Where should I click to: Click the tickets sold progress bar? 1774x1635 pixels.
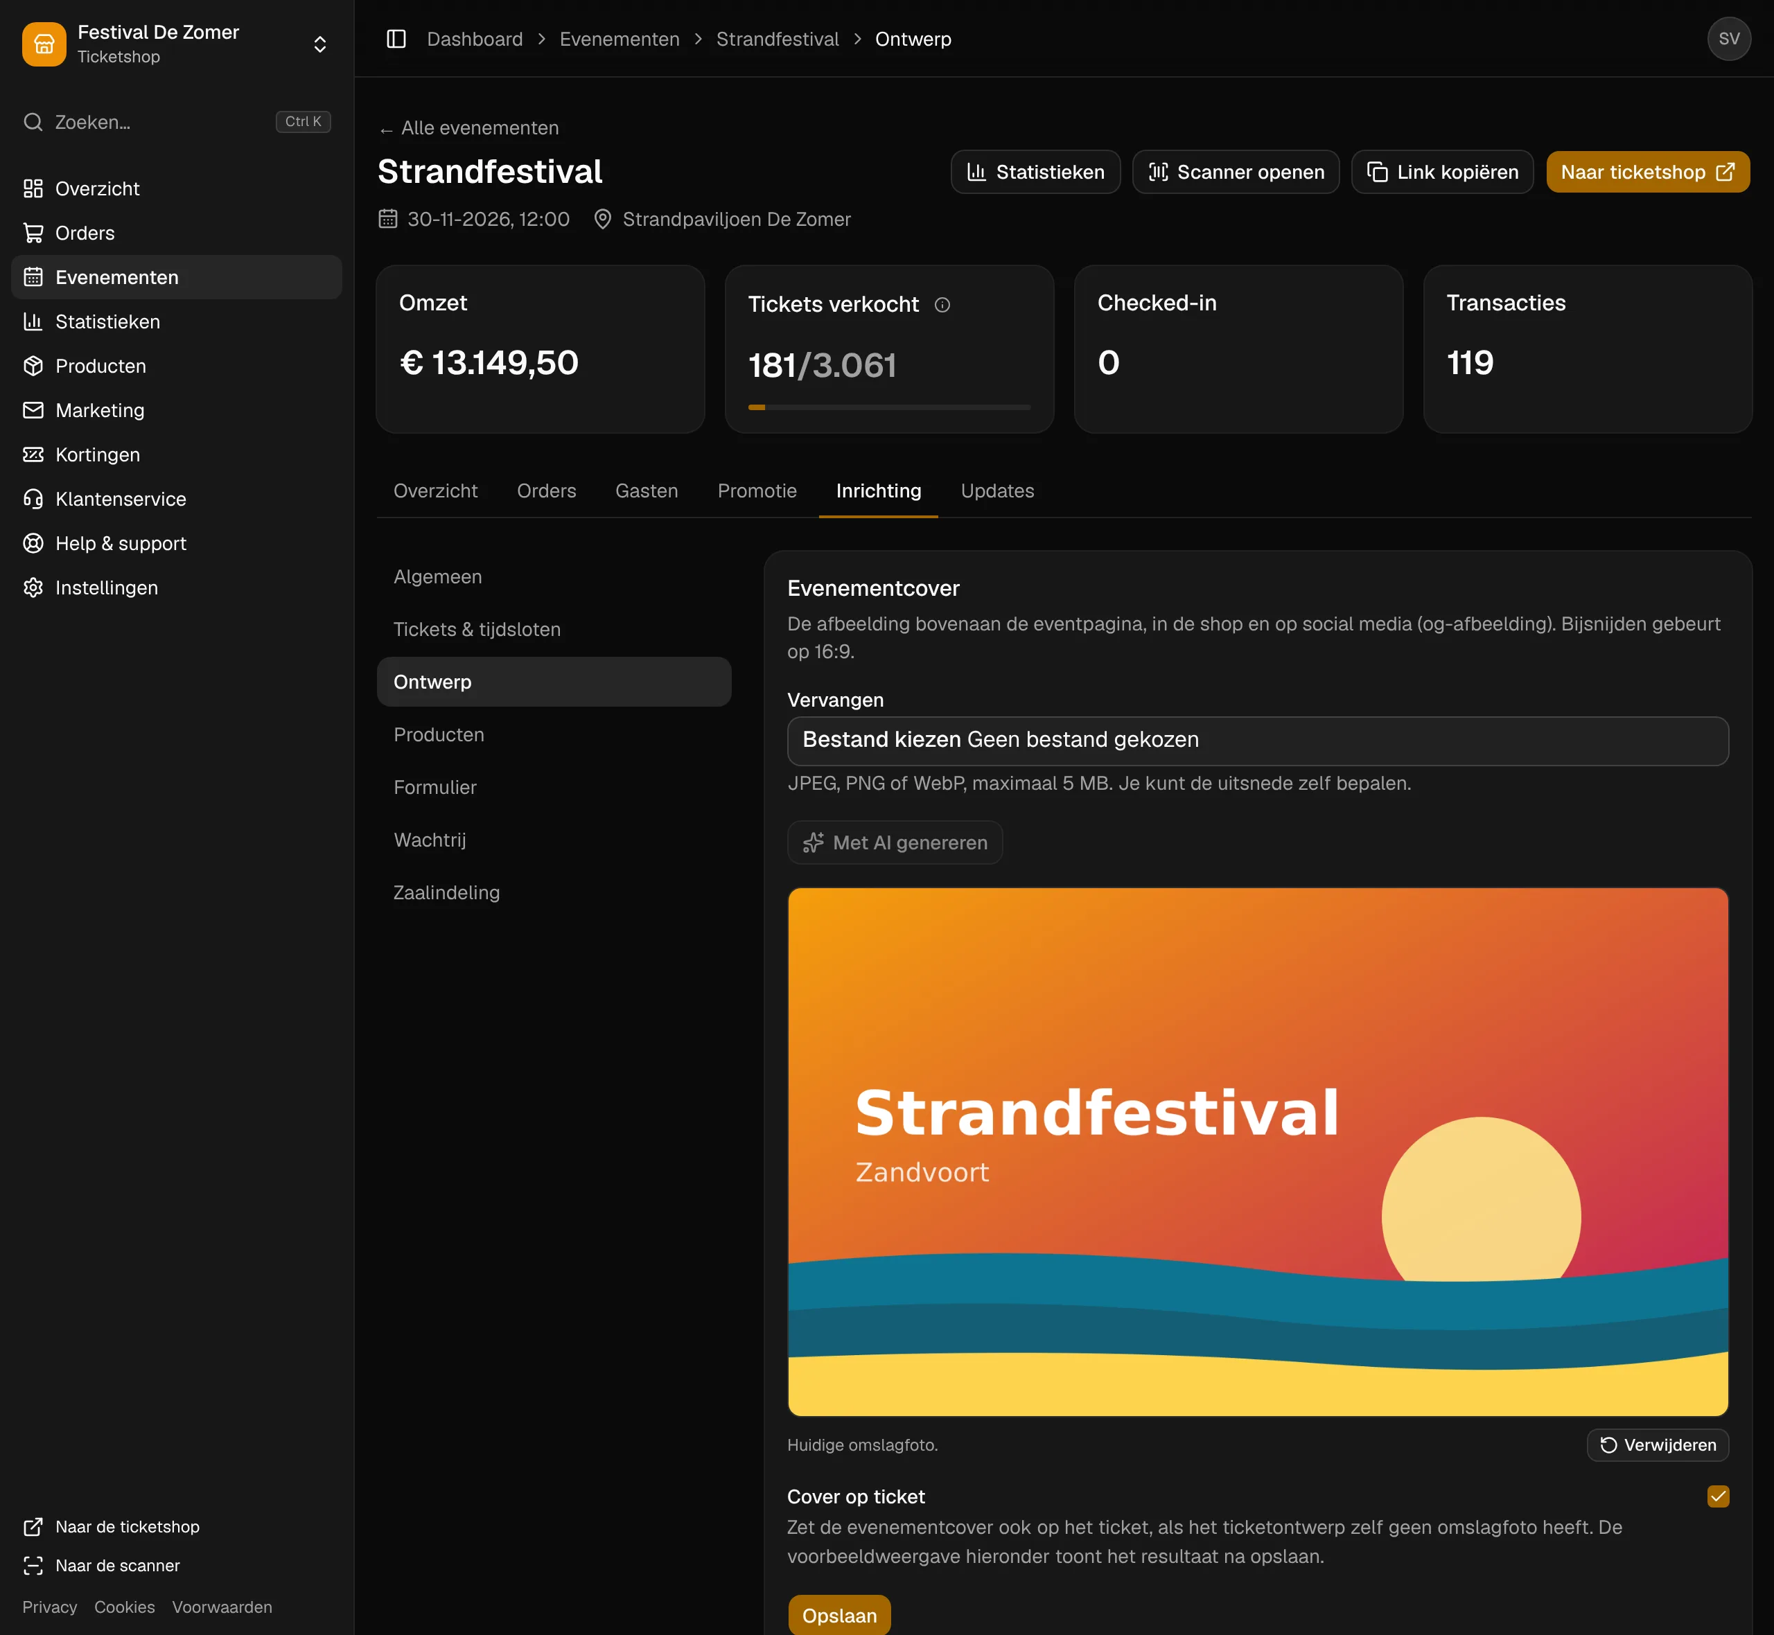pos(889,407)
